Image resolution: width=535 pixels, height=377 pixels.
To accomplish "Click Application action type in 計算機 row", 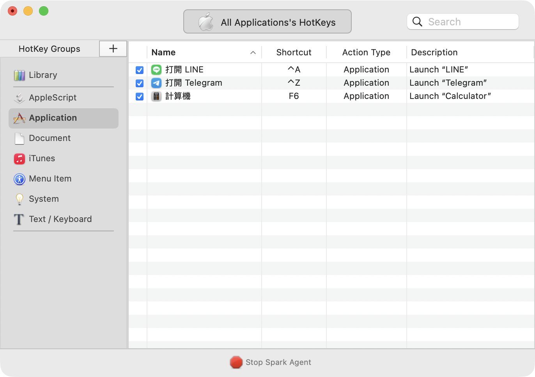I will click(366, 96).
